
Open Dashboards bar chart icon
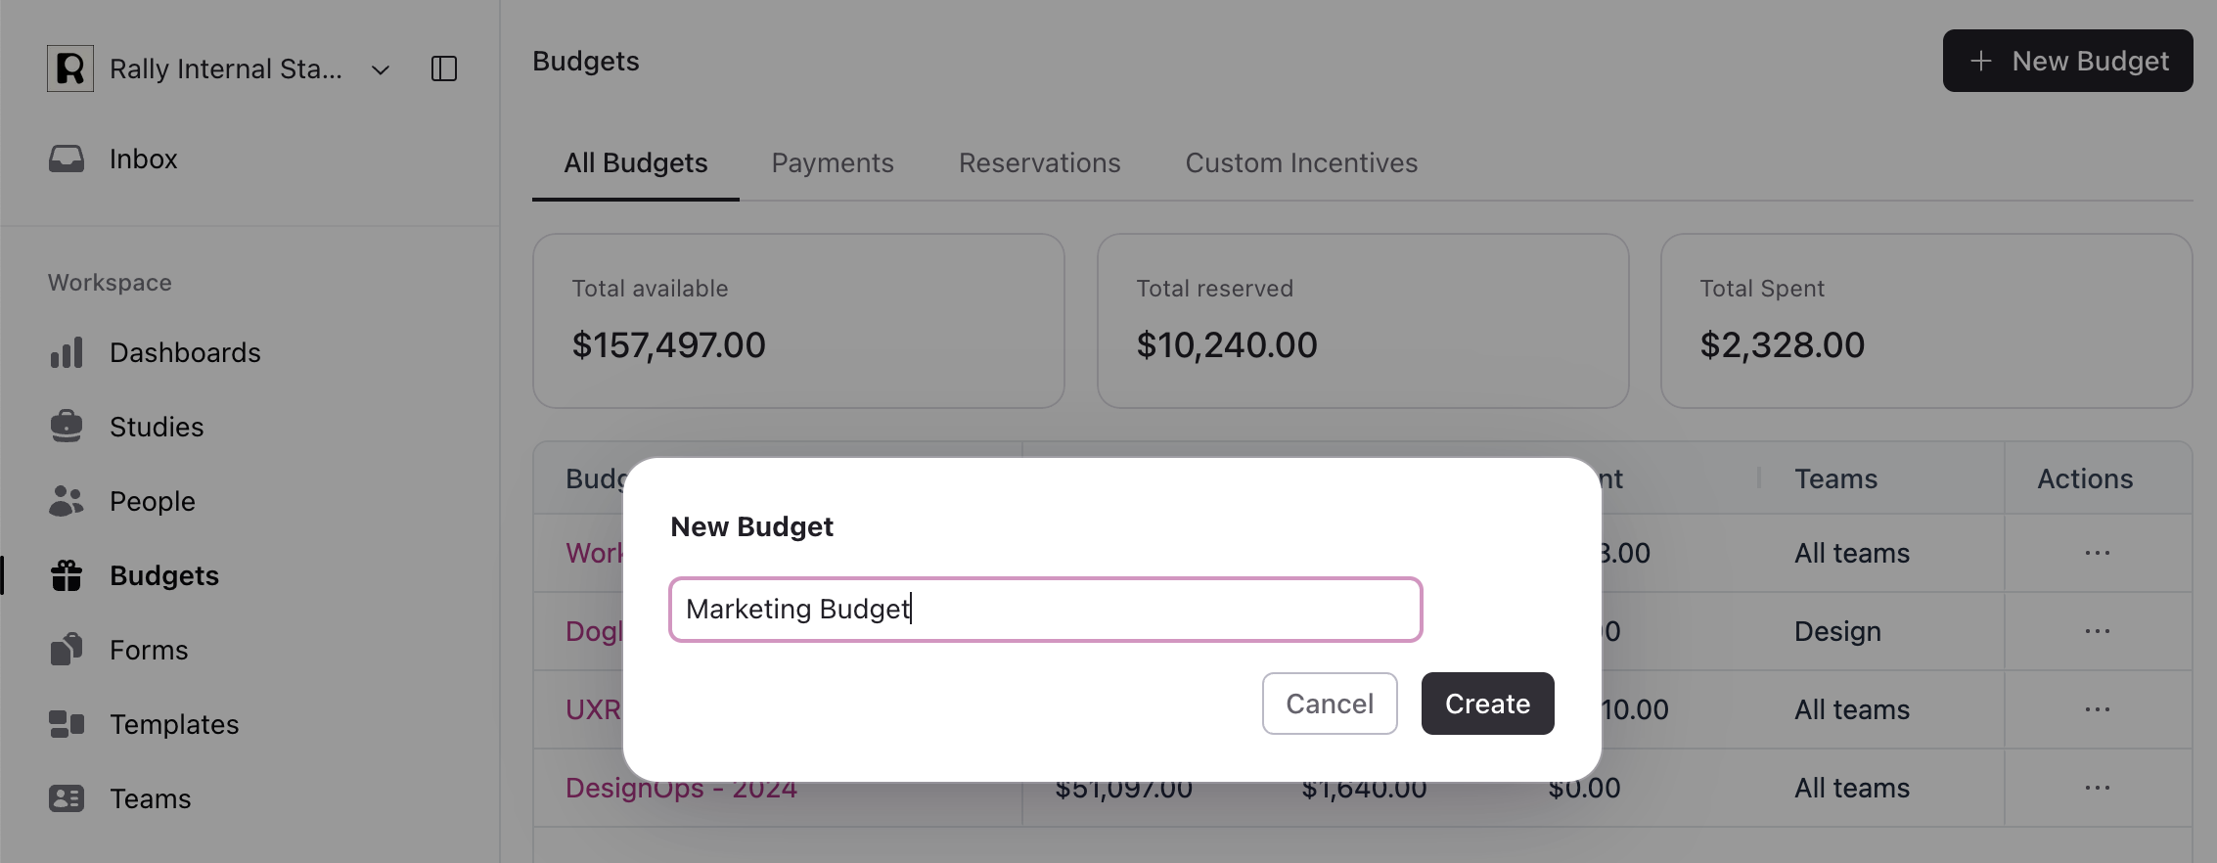[67, 352]
